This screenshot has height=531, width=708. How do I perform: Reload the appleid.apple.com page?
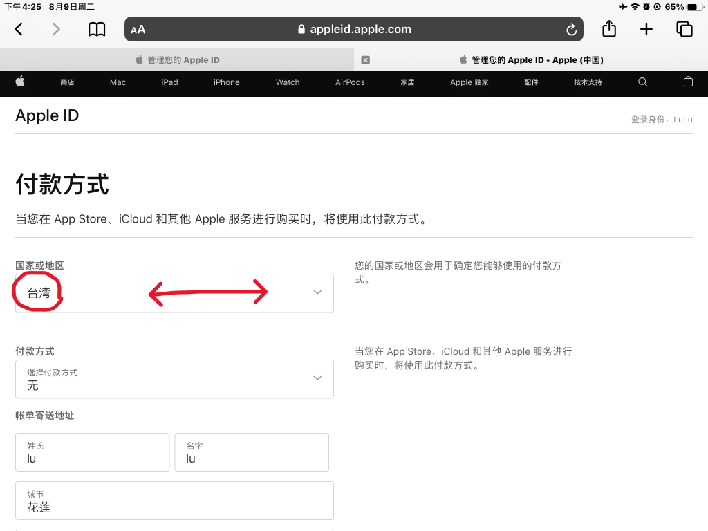(x=571, y=29)
